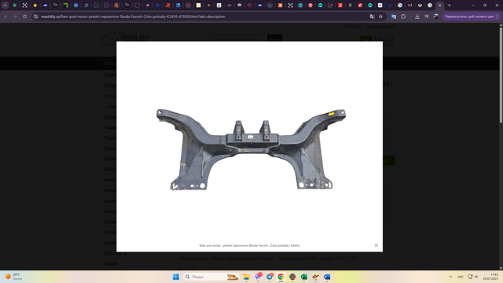Go back to the previous page

click(6, 17)
